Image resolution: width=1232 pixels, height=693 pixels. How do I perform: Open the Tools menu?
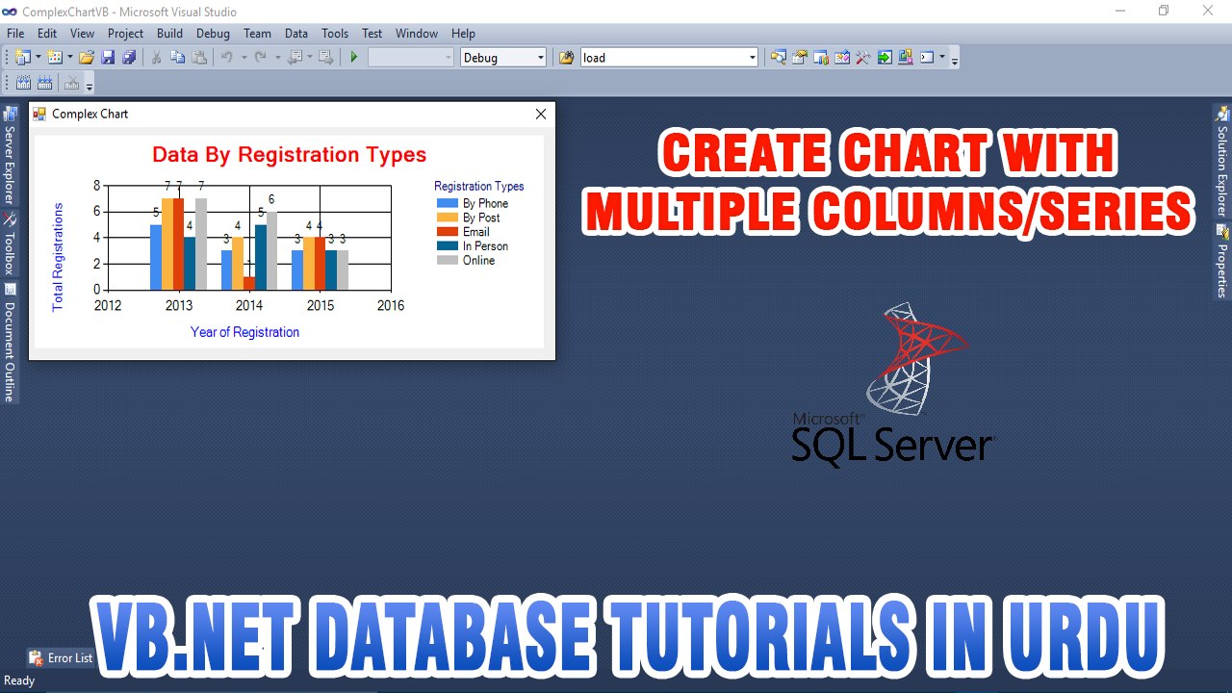(x=335, y=33)
